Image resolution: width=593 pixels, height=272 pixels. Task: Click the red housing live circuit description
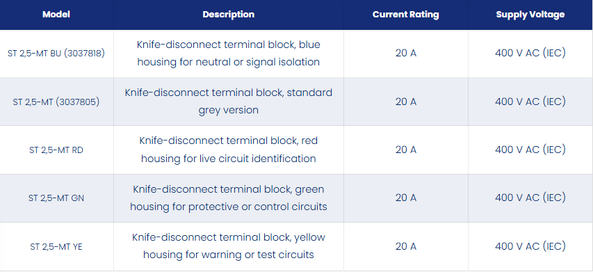click(x=229, y=150)
